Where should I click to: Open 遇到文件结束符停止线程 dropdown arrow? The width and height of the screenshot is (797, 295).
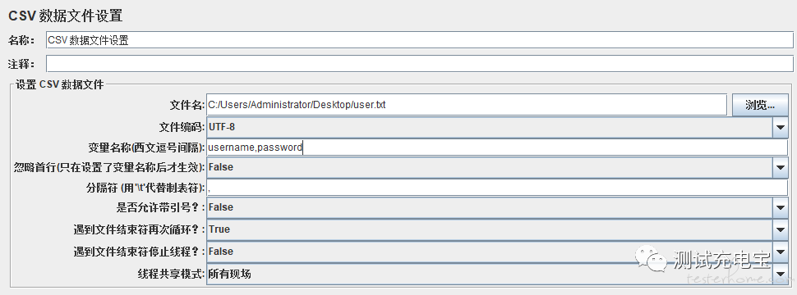tap(781, 252)
